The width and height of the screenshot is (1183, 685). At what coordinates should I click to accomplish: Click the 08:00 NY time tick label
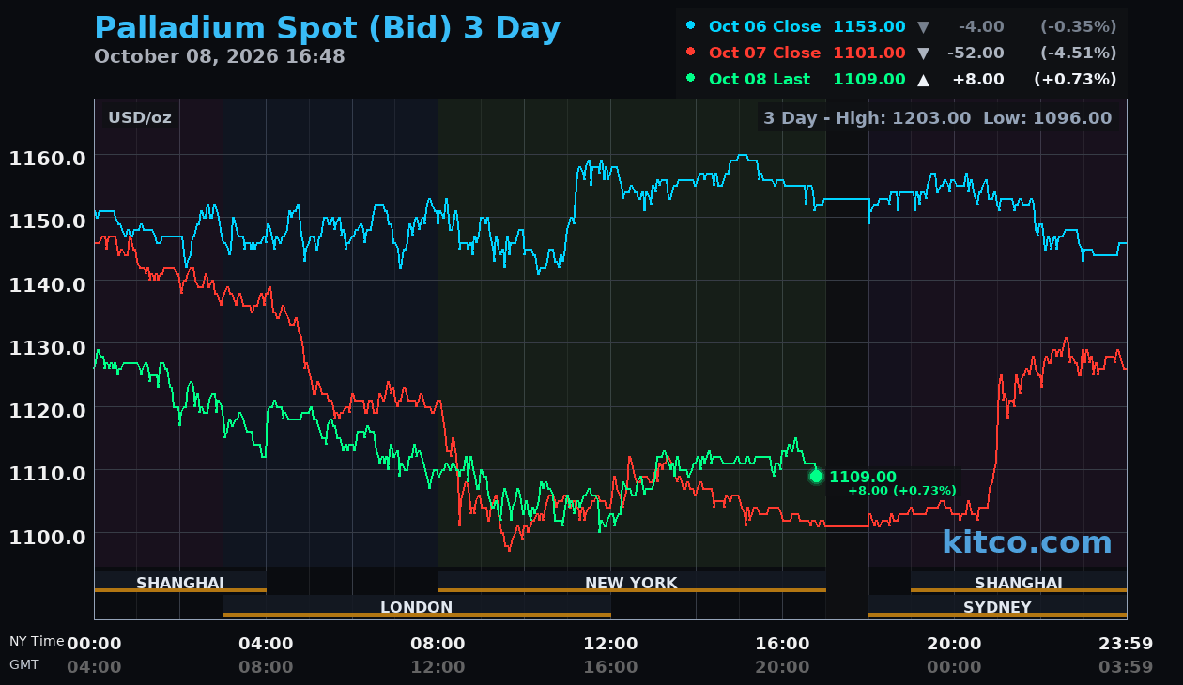tap(438, 644)
